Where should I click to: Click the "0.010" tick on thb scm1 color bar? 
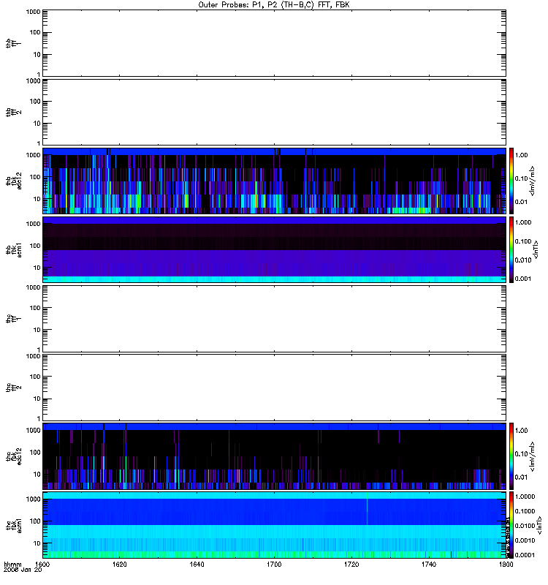pyautogui.click(x=523, y=260)
